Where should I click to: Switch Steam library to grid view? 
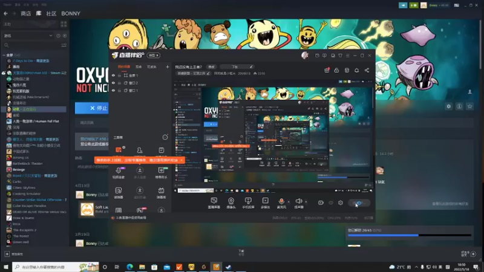pos(64,24)
